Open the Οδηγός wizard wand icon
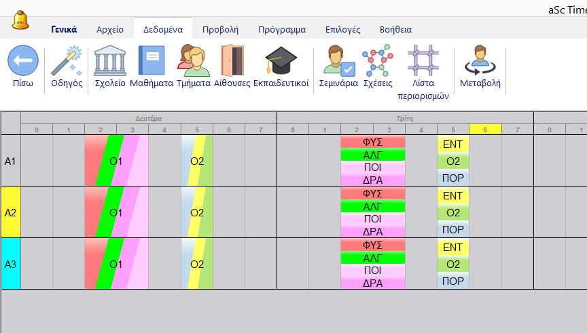This screenshot has width=587, height=333. 67,61
